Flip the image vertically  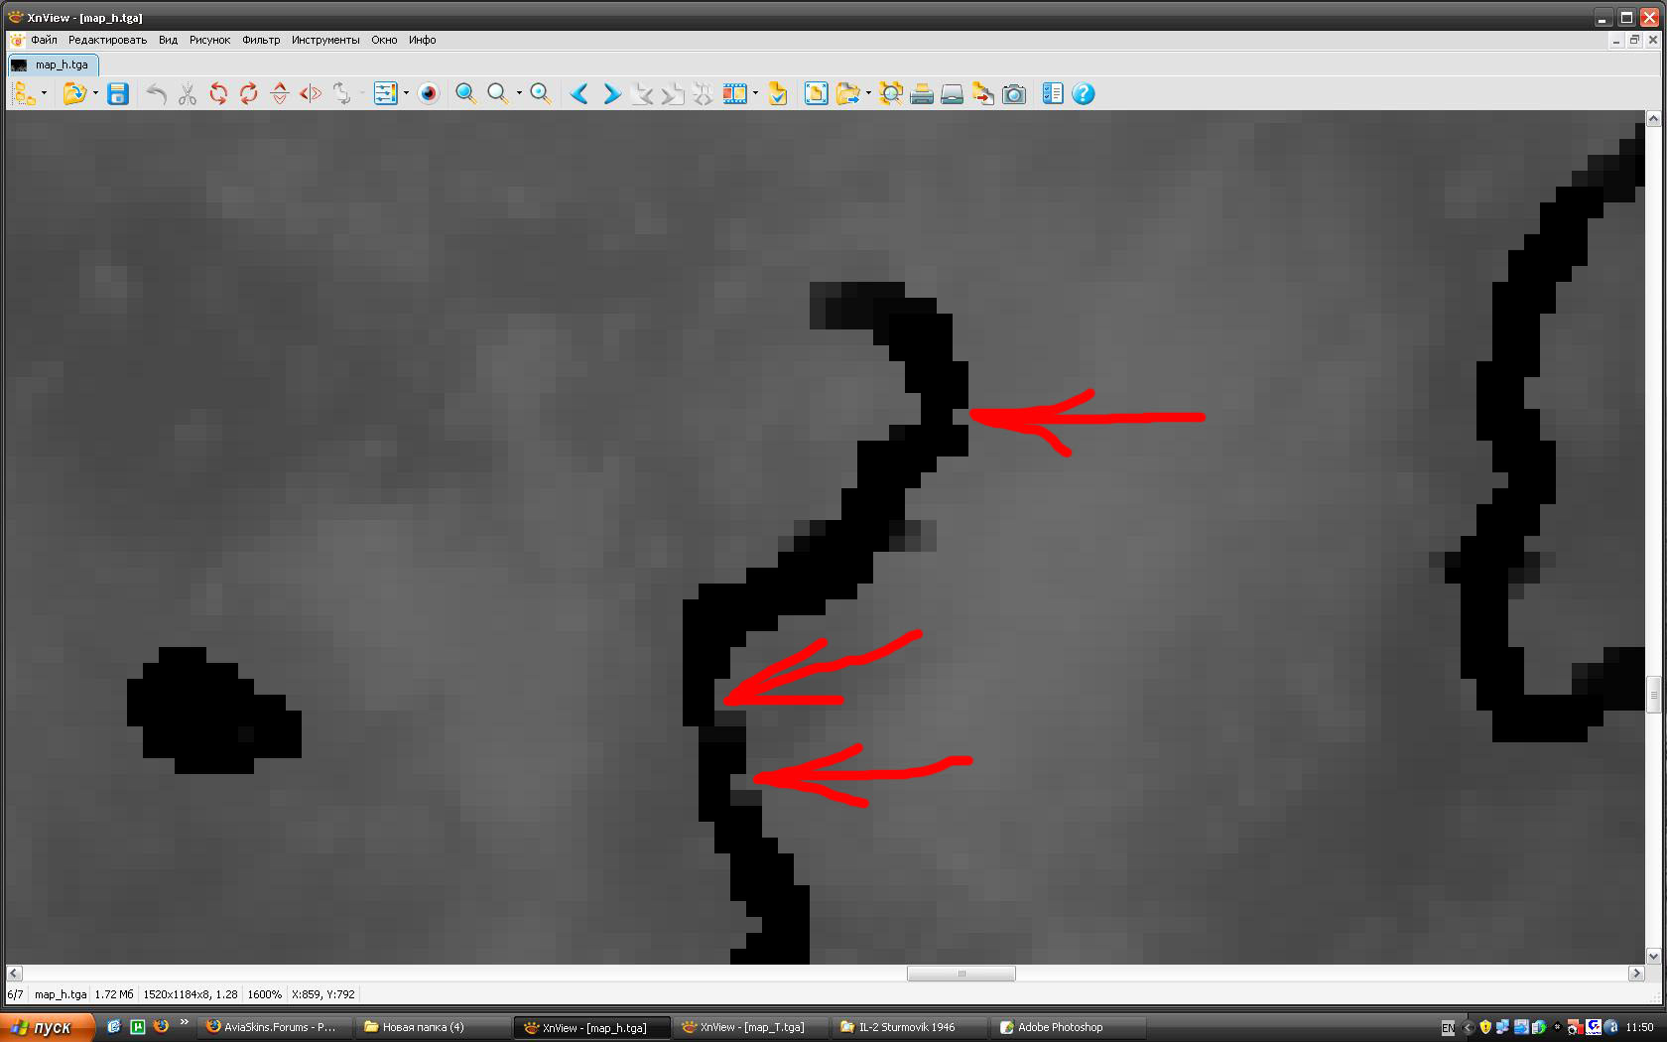pyautogui.click(x=280, y=93)
